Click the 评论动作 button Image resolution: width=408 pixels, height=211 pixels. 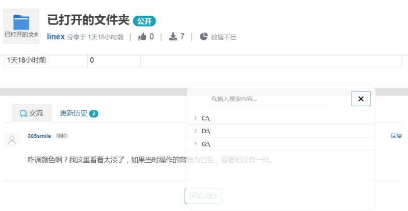(203, 196)
